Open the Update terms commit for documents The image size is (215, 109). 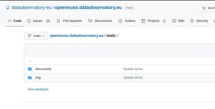click(x=133, y=69)
